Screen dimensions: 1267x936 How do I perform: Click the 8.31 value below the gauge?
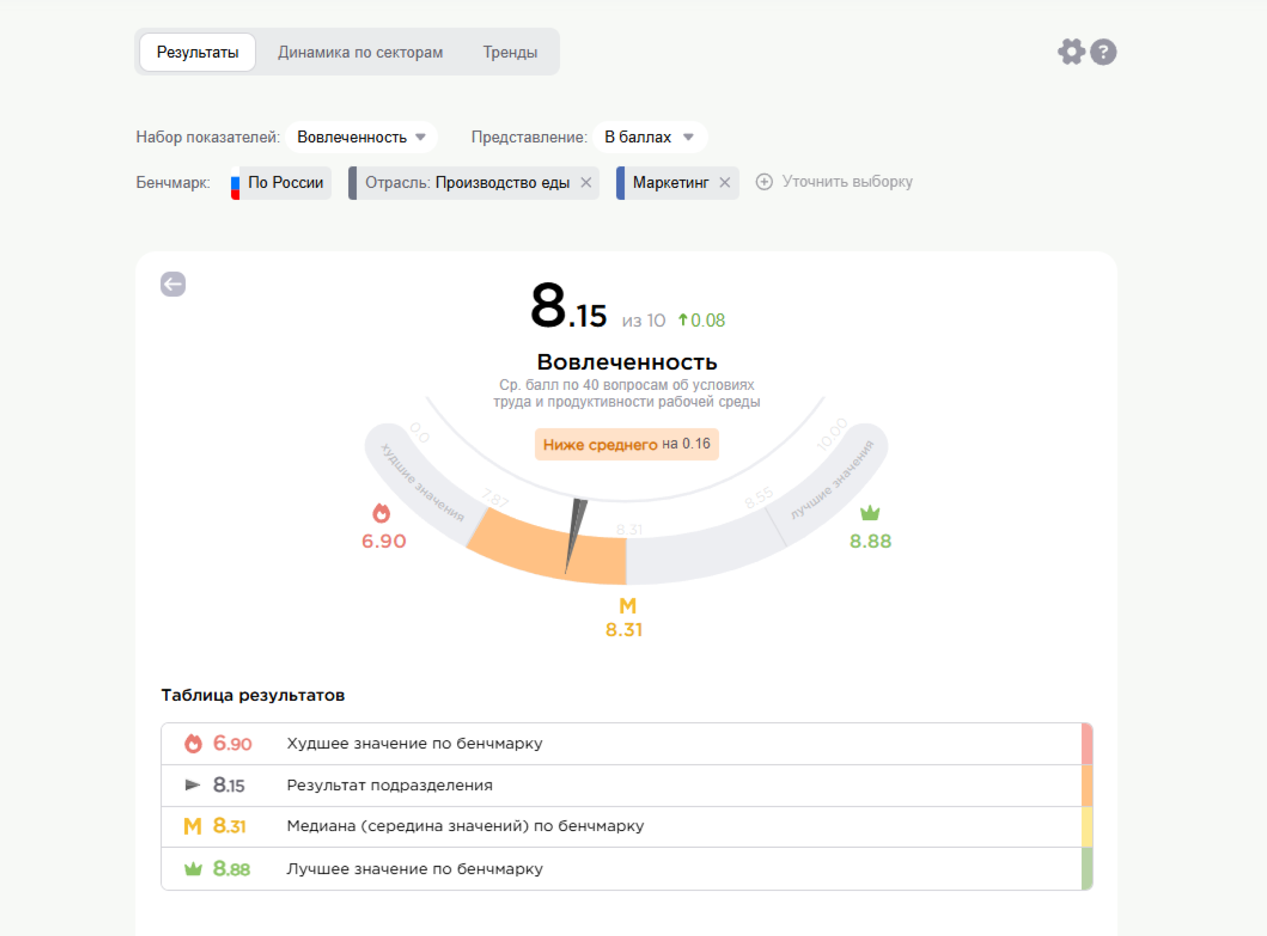pos(623,630)
